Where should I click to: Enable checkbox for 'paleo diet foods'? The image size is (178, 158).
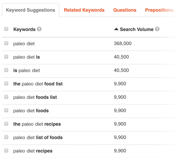tap(6, 110)
